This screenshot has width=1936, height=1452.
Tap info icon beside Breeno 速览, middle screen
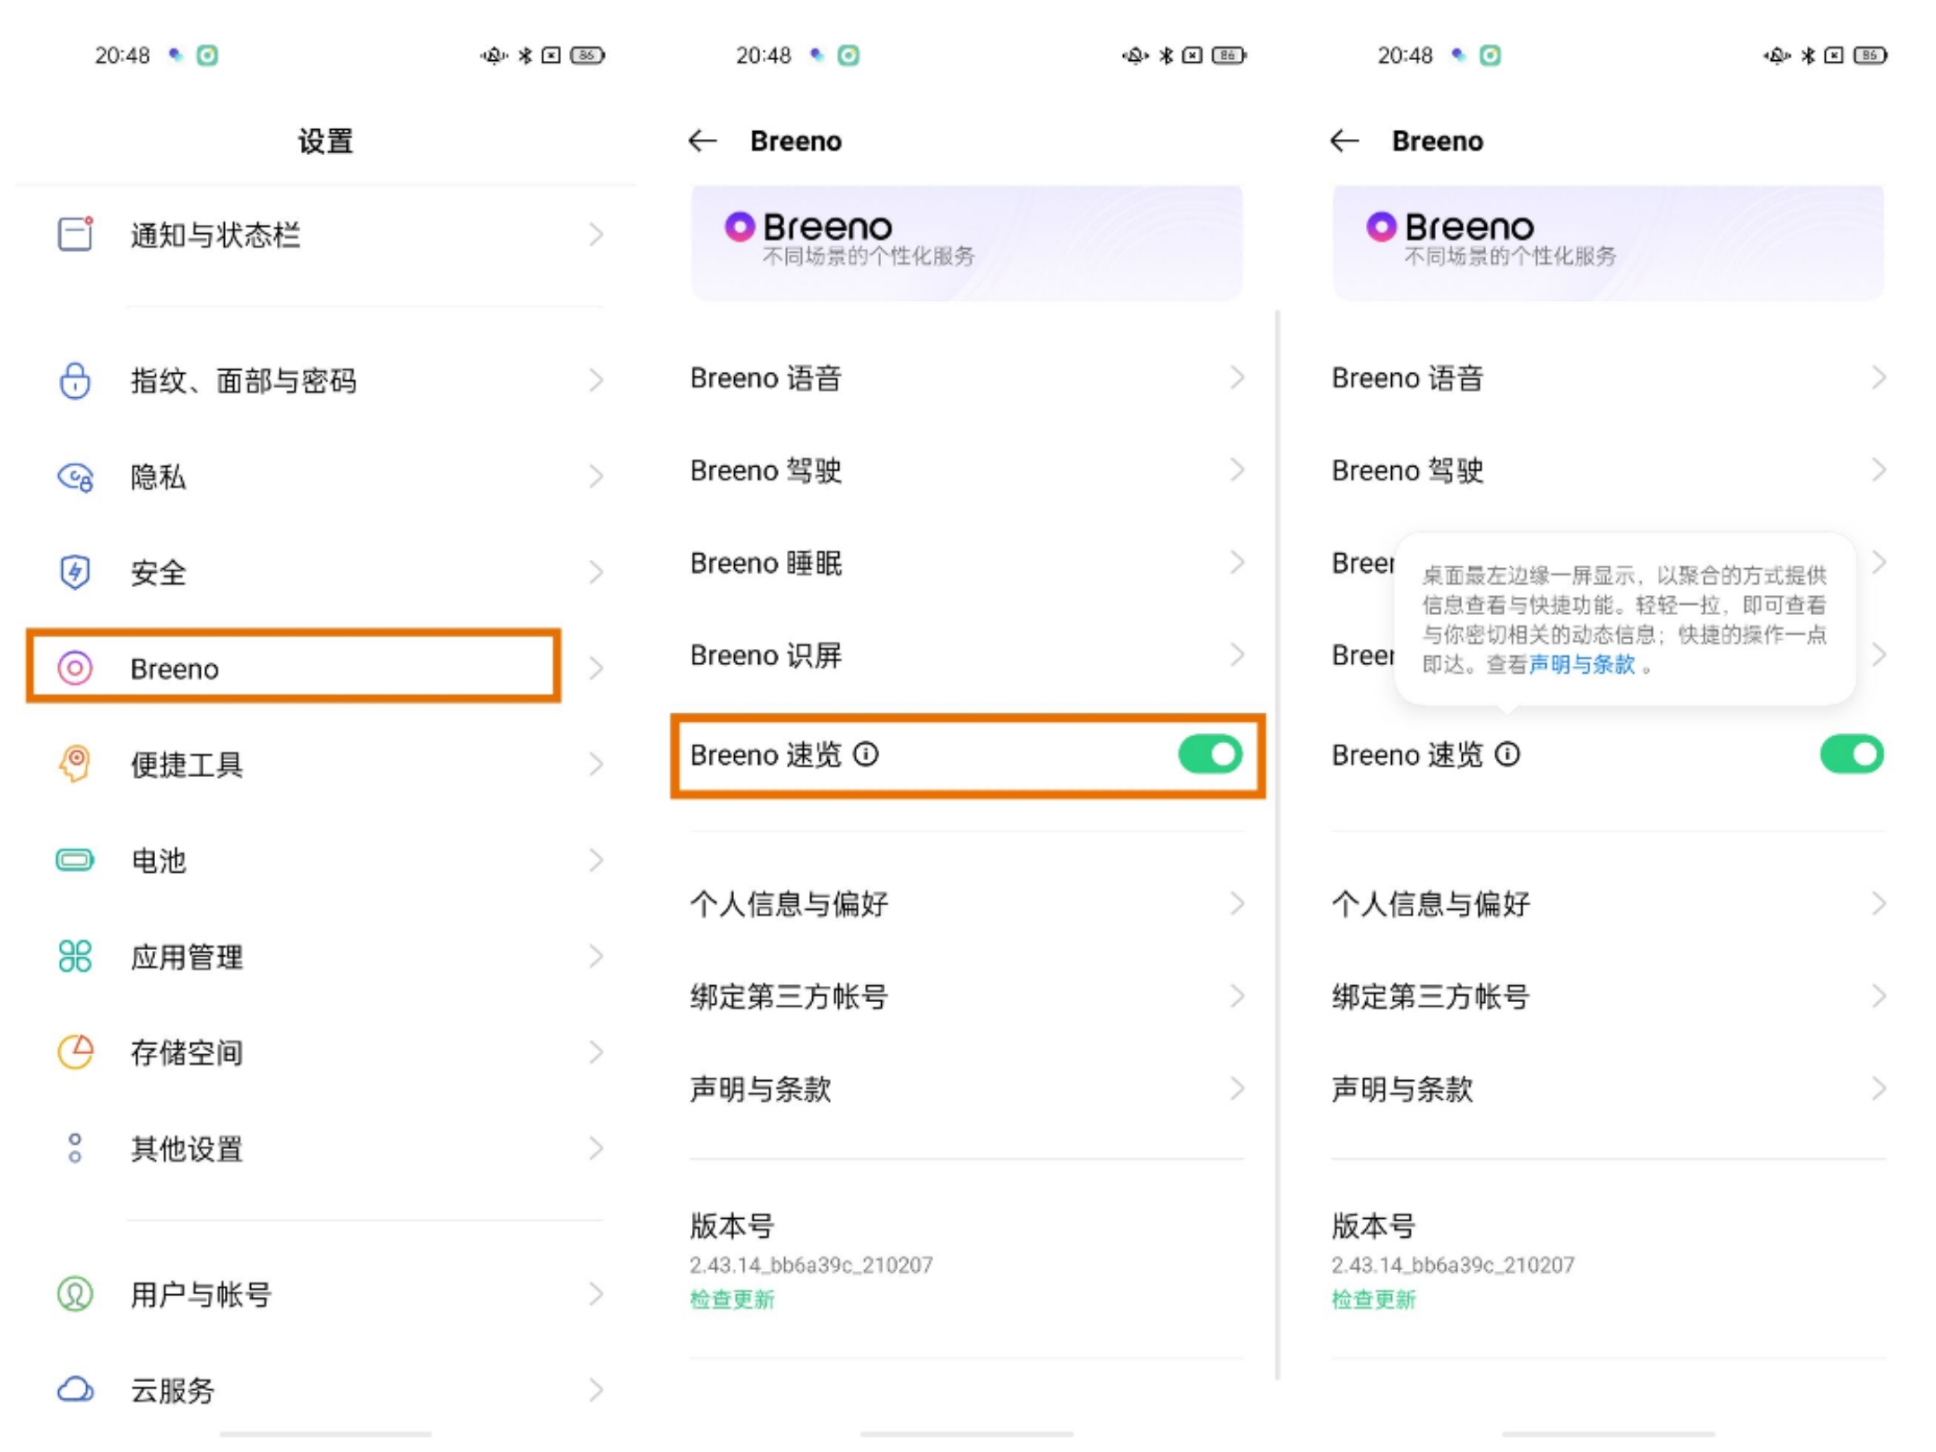pos(866,755)
